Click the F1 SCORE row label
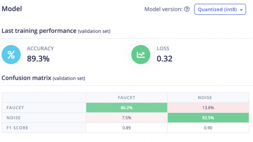Viewport: 253px width, 142px height. pyautogui.click(x=18, y=128)
